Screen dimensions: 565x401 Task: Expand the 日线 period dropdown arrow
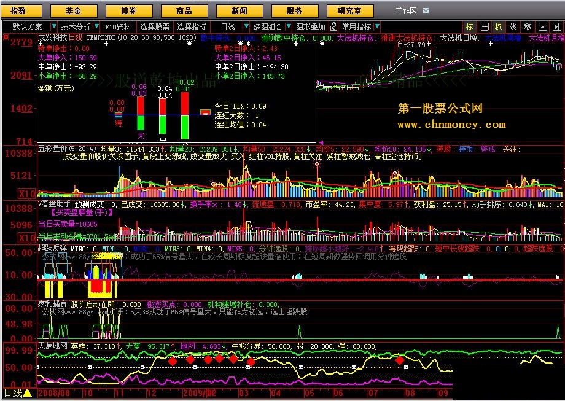(246, 26)
